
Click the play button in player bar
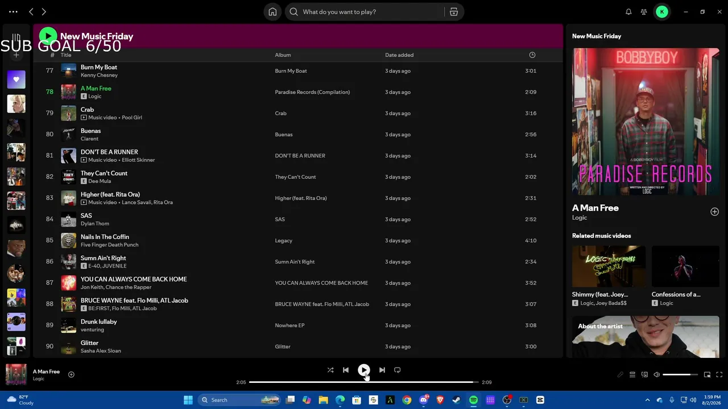point(364,370)
